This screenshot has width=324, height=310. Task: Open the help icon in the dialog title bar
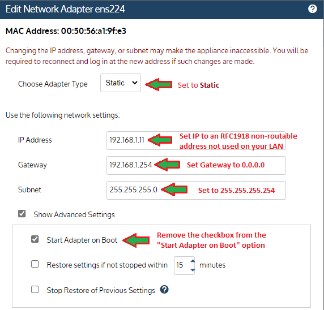[313, 9]
